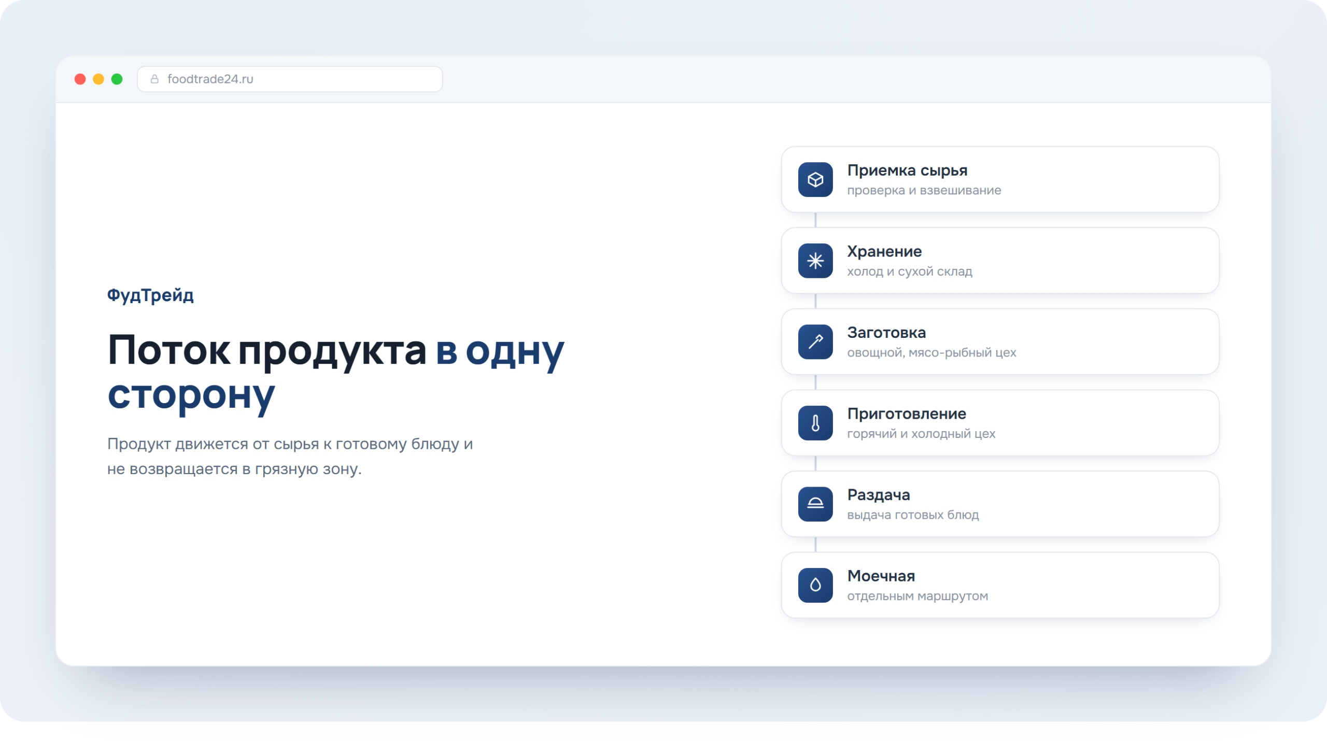Click the red close window dot
This screenshot has width=1327, height=741.
tap(80, 79)
